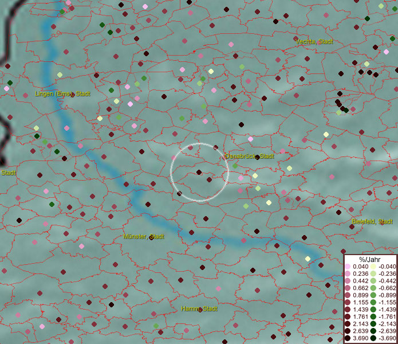398x344 pixels.
Task: Pick the 0.662 legend swatch
Action: pyautogui.click(x=348, y=288)
